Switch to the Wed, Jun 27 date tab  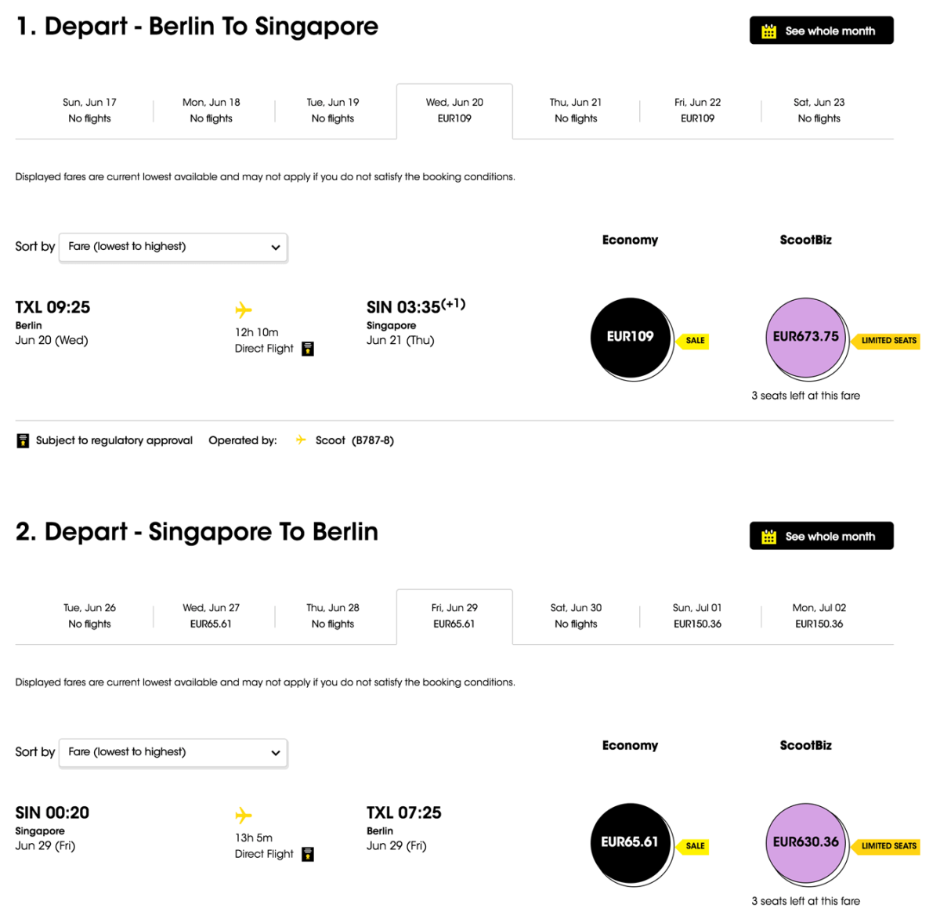click(x=211, y=616)
